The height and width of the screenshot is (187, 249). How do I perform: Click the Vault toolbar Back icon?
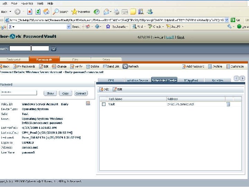pyautogui.click(x=1, y=66)
